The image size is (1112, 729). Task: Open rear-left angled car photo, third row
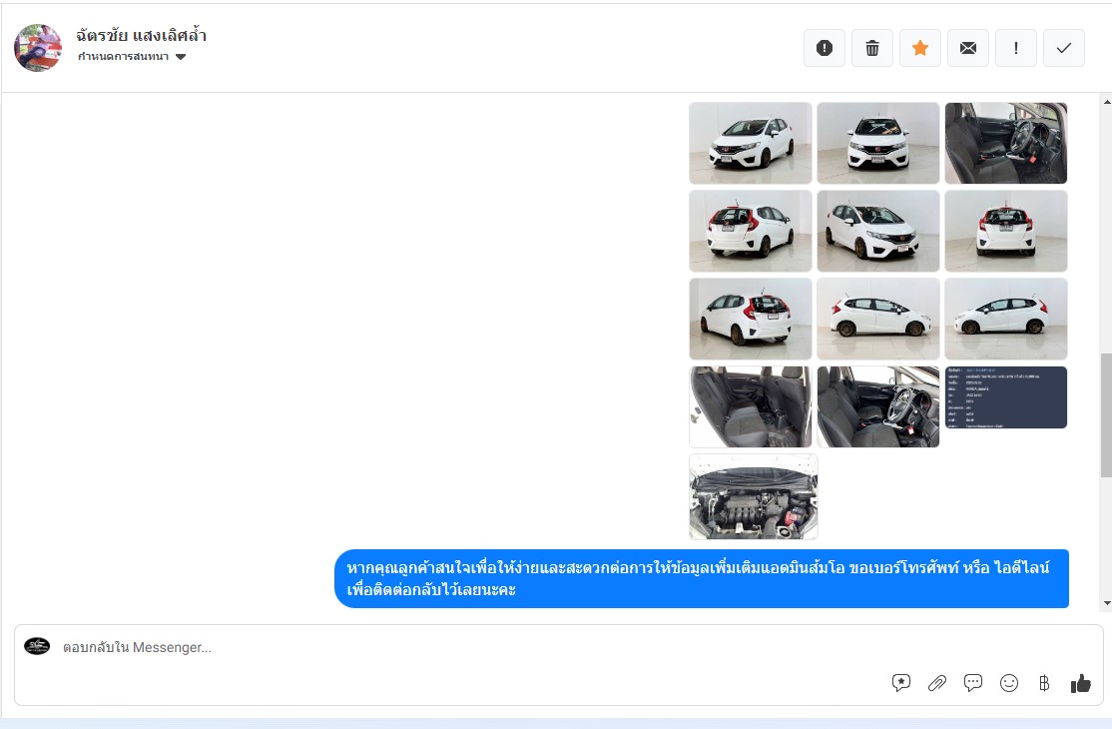point(751,320)
